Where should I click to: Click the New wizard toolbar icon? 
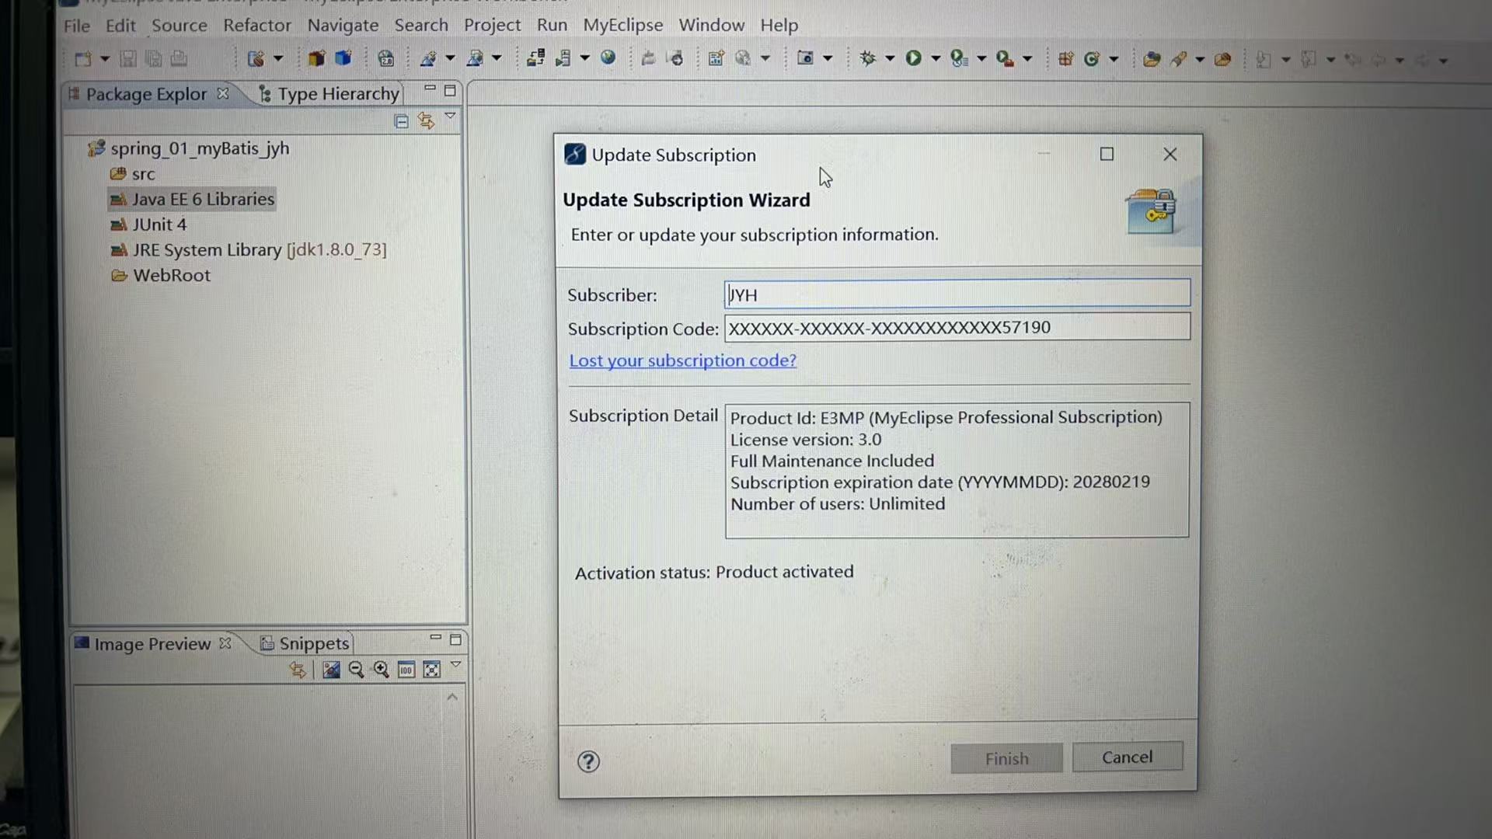(x=83, y=59)
